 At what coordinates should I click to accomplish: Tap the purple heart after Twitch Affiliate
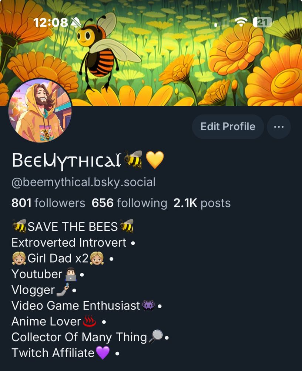point(103,352)
